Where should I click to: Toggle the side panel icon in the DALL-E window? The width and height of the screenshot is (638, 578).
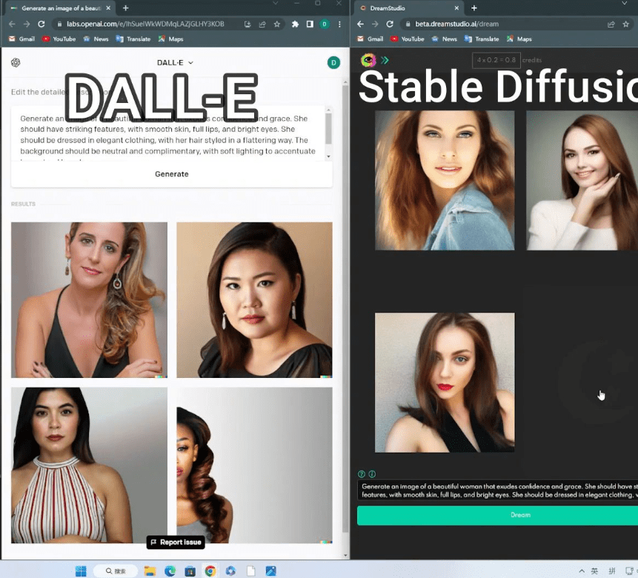310,24
